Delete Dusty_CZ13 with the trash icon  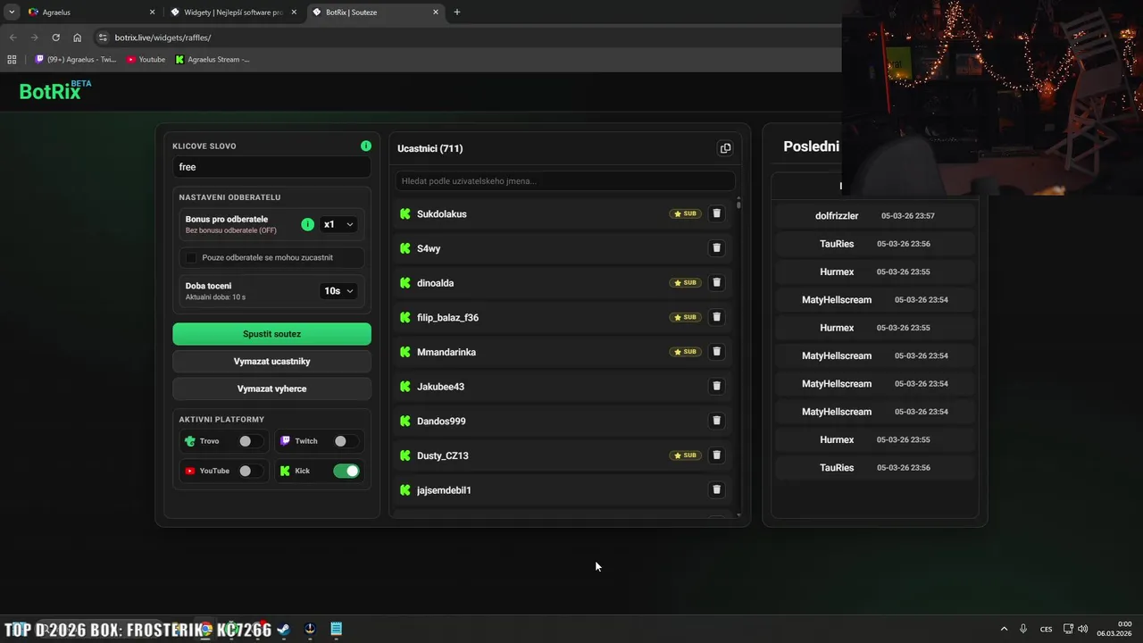click(716, 455)
